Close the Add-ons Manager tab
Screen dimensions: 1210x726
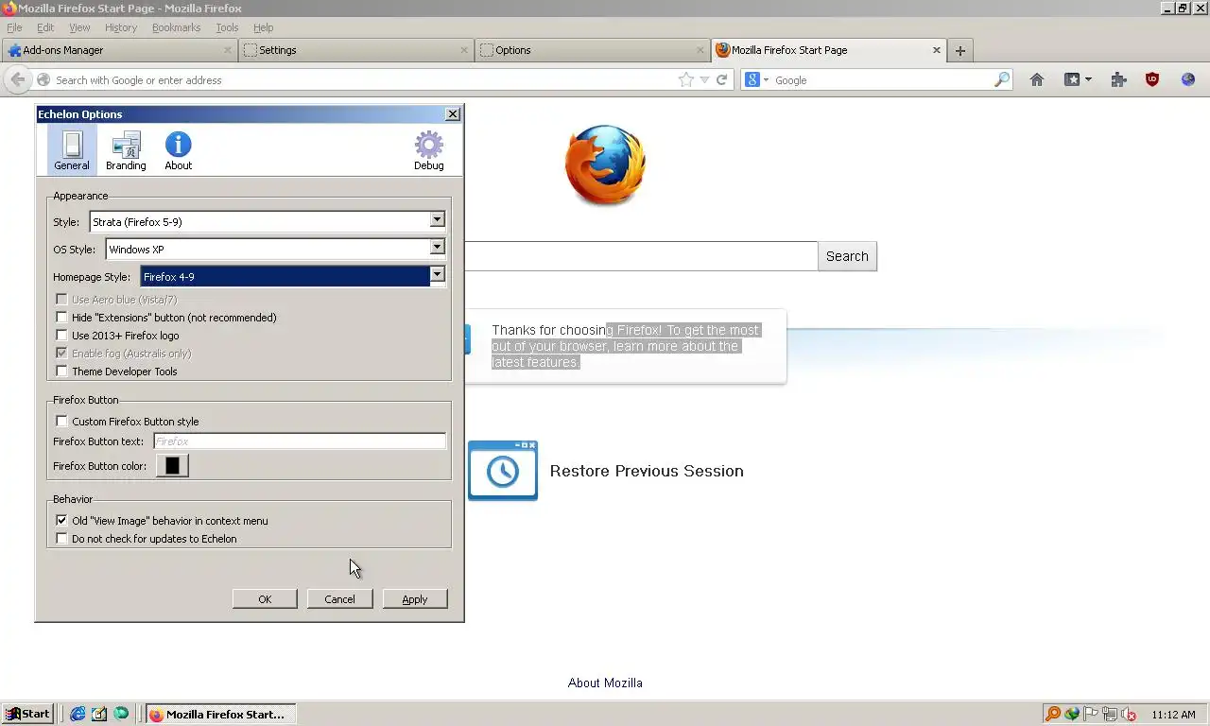(228, 50)
